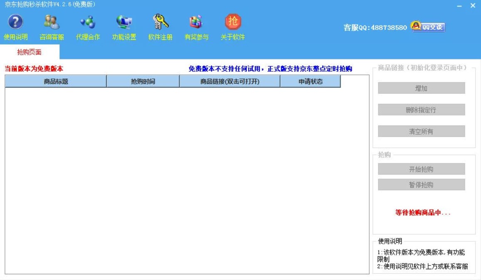Click the 清空所有 clear all button
Viewport: 481px width, 280px height.
(421, 131)
